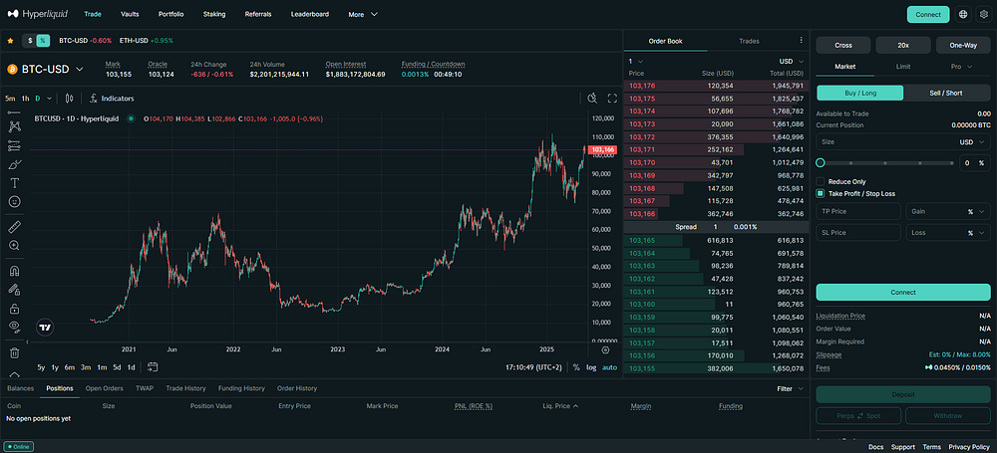This screenshot has width=997, height=453.
Task: Click the SL Price input field
Action: (x=858, y=233)
